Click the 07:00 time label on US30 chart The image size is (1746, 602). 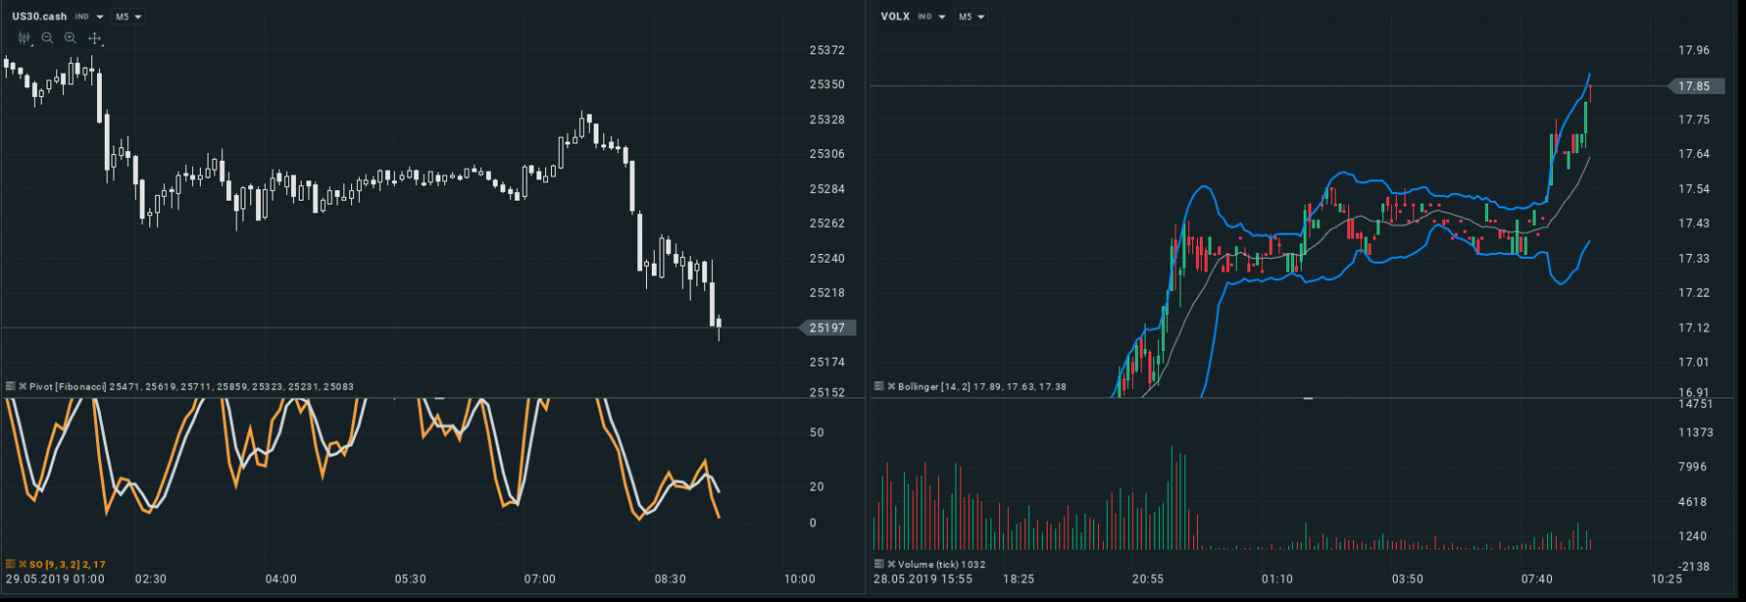tap(540, 579)
